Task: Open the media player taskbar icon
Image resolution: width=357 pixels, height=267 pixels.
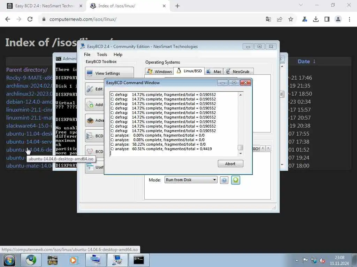Action: [74, 260]
